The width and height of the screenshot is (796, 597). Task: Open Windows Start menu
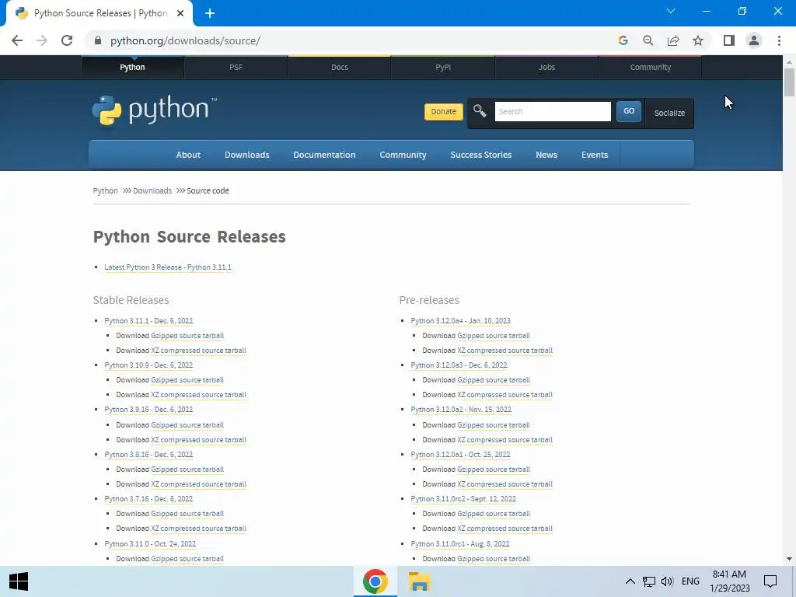[x=19, y=581]
